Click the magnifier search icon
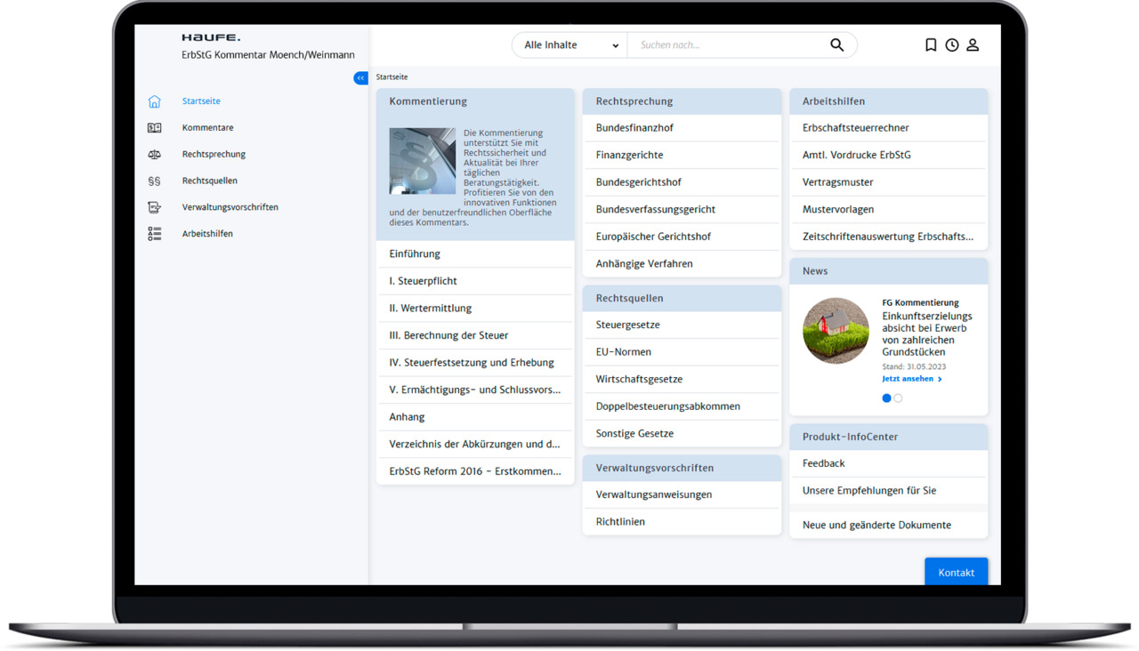The image size is (1139, 651). [837, 44]
